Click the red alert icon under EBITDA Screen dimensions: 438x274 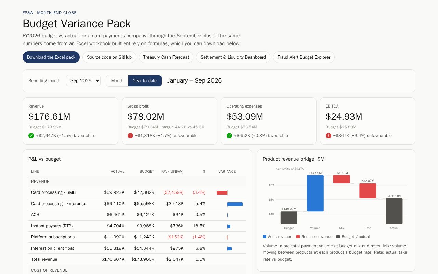click(328, 136)
